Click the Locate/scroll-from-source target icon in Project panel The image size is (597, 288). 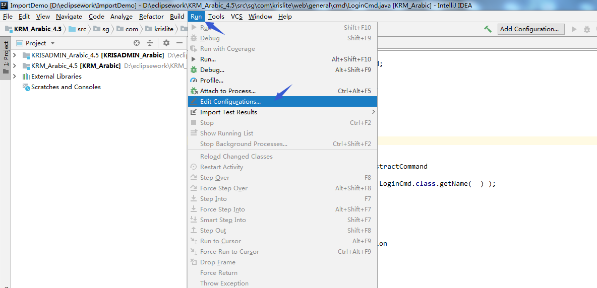pos(137,43)
